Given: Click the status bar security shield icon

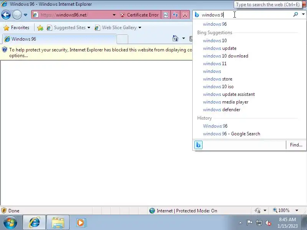Looking at the screenshot, I should tap(4, 210).
